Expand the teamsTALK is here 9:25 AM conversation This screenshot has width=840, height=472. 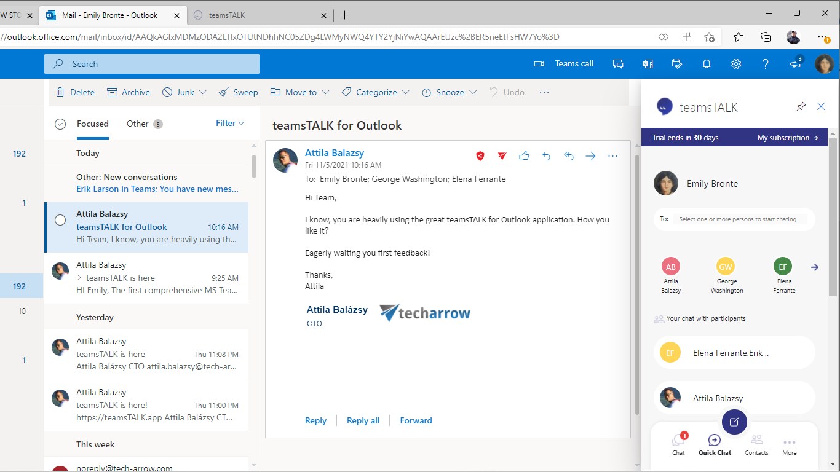(x=79, y=278)
